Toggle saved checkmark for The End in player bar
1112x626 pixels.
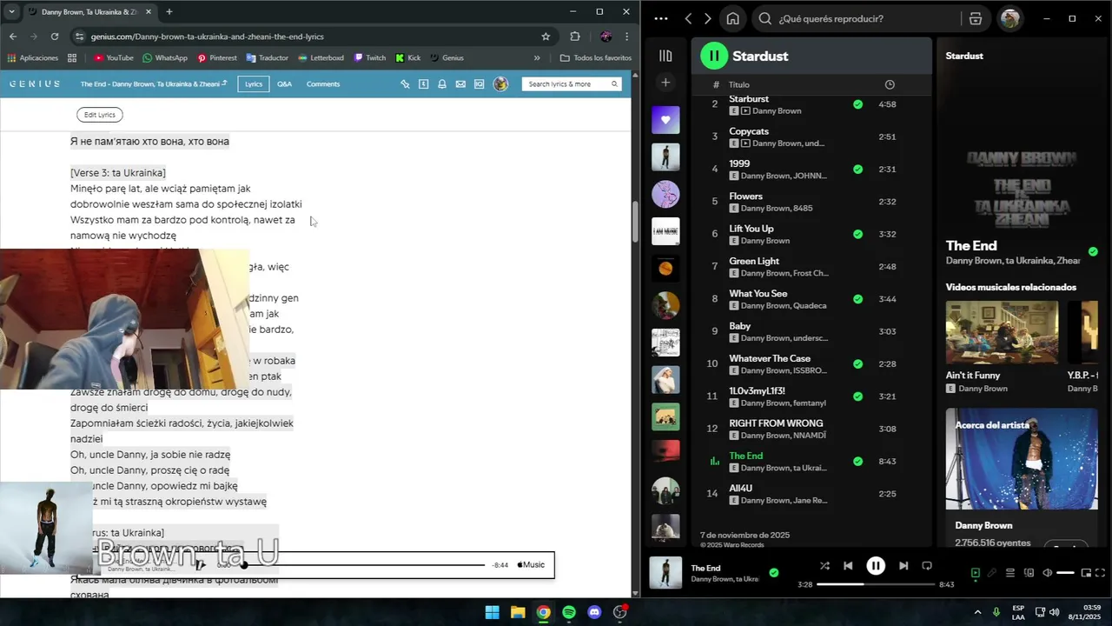774,573
